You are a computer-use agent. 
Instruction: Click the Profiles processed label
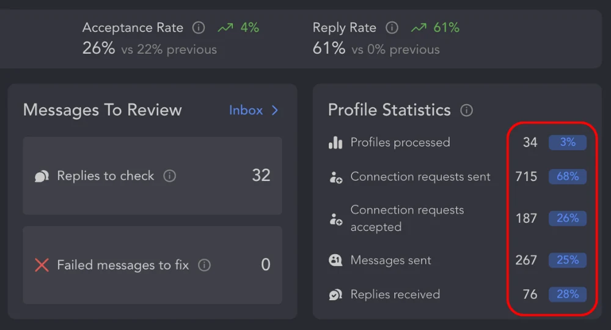[400, 142]
